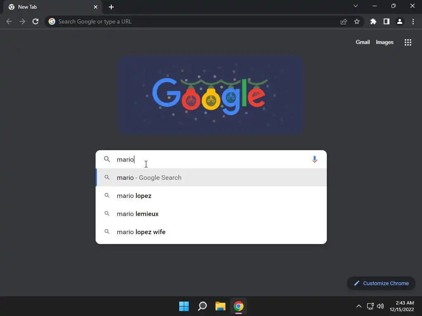This screenshot has height=316, width=422.
Task: Open the volume tray icon
Action: [380, 306]
